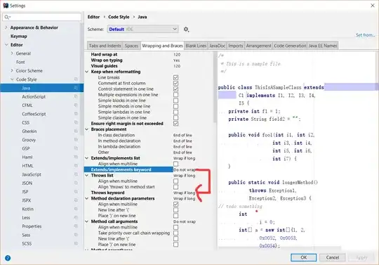
Task: Enable Multiple expressions in one line
Action: (175, 95)
